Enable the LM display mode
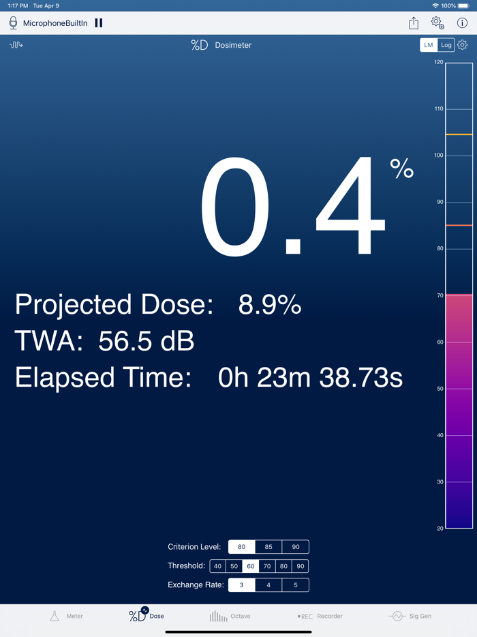This screenshot has width=477, height=637. pos(428,44)
